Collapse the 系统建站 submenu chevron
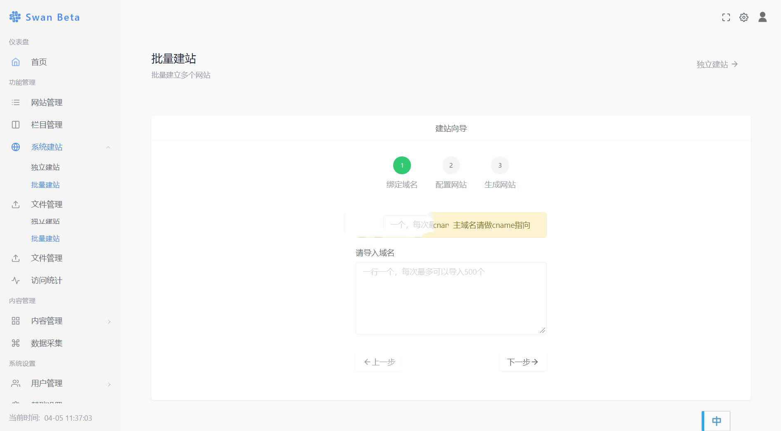Viewport: 781px width, 431px height. click(108, 147)
